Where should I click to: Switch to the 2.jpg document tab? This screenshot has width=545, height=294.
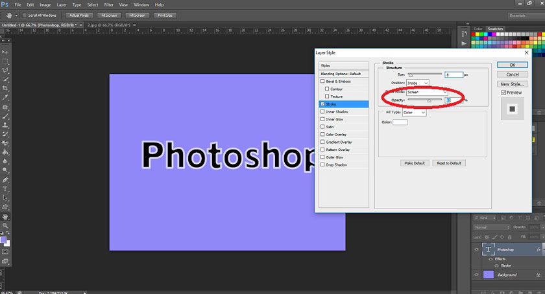tap(109, 25)
